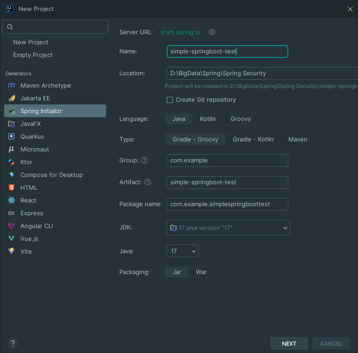Click the Ktor logo icon
Image resolution: width=358 pixels, height=353 pixels.
pyautogui.click(x=11, y=162)
